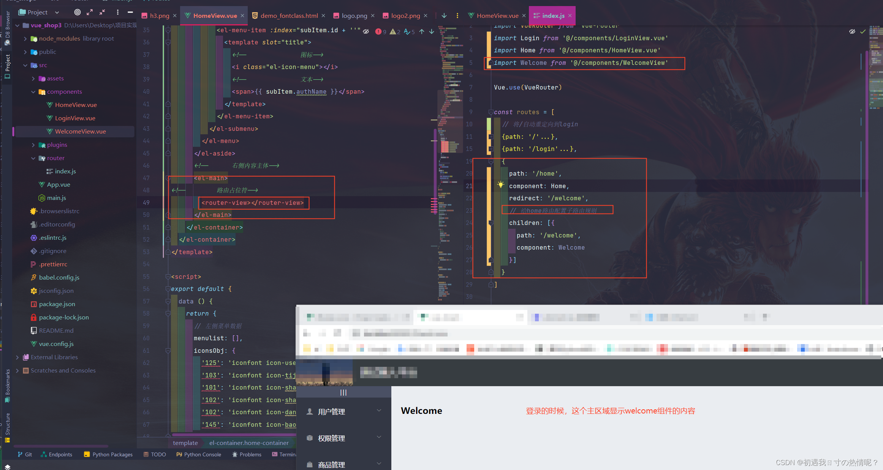Collapse the router folder

coord(33,158)
